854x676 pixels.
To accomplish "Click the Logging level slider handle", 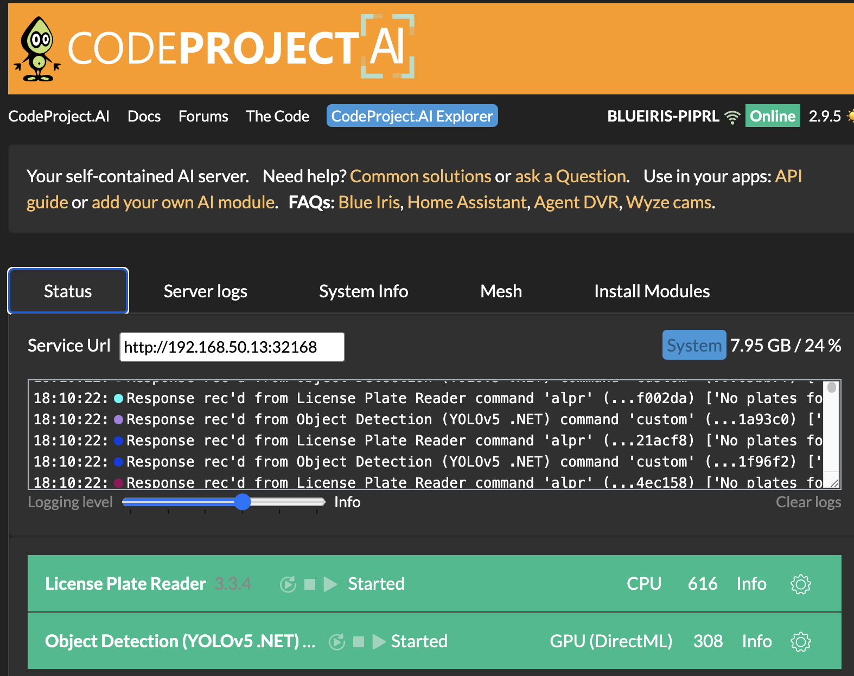I will (243, 502).
